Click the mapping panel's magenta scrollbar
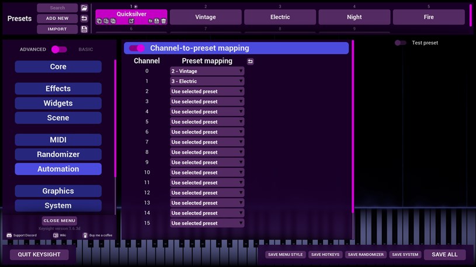The image size is (476, 267). click(353, 127)
